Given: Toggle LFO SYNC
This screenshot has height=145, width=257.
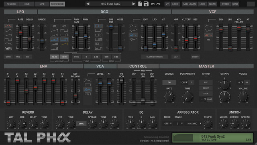Looking at the screenshot, I should click(x=8, y=57).
